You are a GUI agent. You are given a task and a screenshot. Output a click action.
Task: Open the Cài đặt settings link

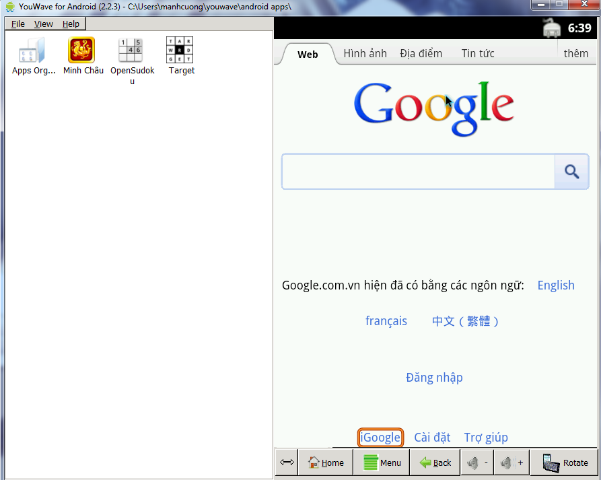tap(432, 438)
